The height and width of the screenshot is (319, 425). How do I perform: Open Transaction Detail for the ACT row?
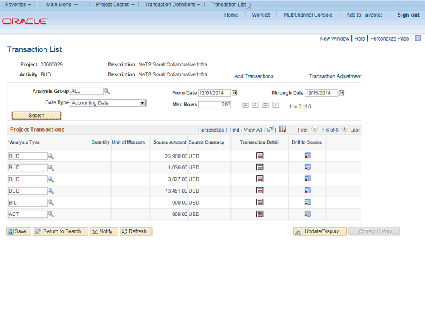[x=260, y=214]
